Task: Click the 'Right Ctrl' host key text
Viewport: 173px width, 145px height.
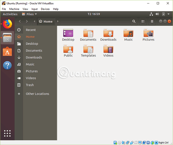Action: pyautogui.click(x=163, y=143)
